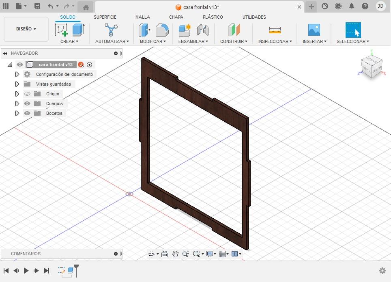
Task: Select the sketch feature in timeline
Action: (61, 270)
